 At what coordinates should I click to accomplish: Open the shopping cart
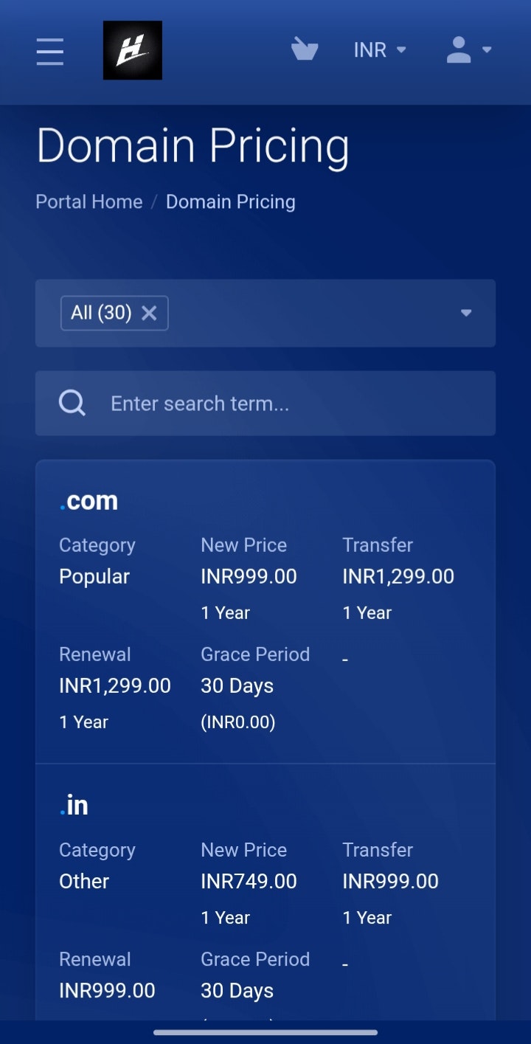click(x=305, y=50)
